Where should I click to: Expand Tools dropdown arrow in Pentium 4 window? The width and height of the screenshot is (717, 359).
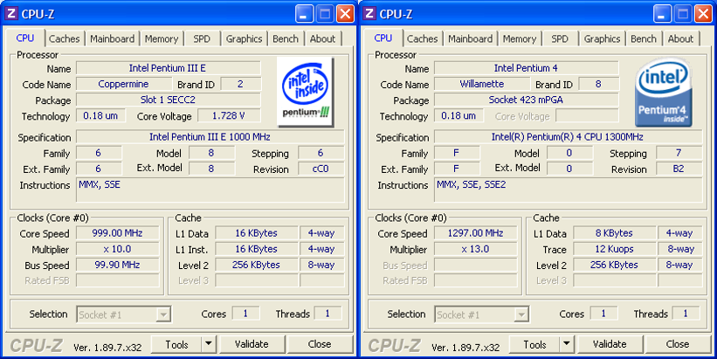pos(567,344)
